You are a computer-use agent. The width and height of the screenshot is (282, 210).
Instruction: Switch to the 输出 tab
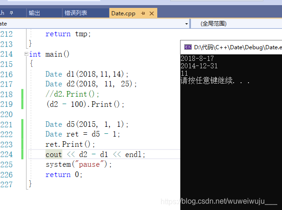(x=34, y=13)
